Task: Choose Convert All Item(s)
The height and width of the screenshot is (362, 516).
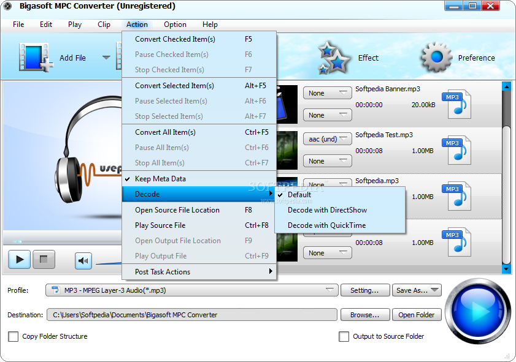Action: coord(199,132)
